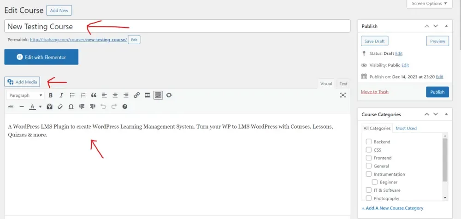The width and height of the screenshot is (461, 219).
Task: Enter distraction-free fullscreen mode
Action: (343, 95)
